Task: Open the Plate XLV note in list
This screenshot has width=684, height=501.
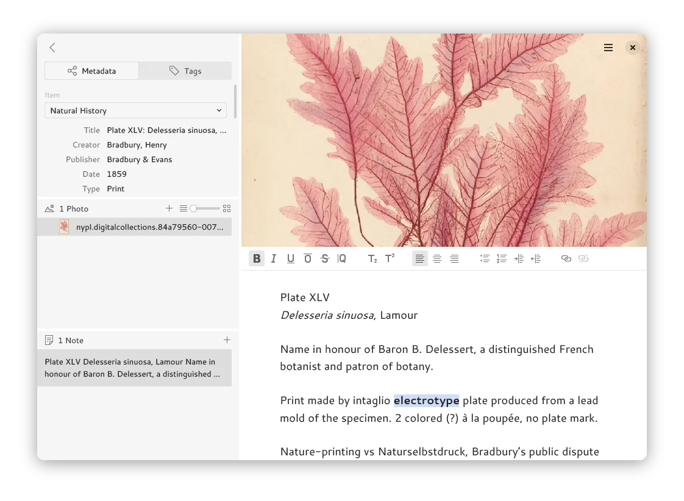Action: point(134,368)
